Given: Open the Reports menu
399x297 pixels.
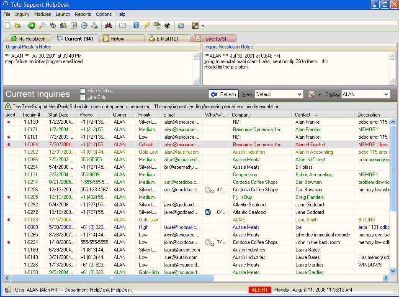Looking at the screenshot, I should click(83, 14).
